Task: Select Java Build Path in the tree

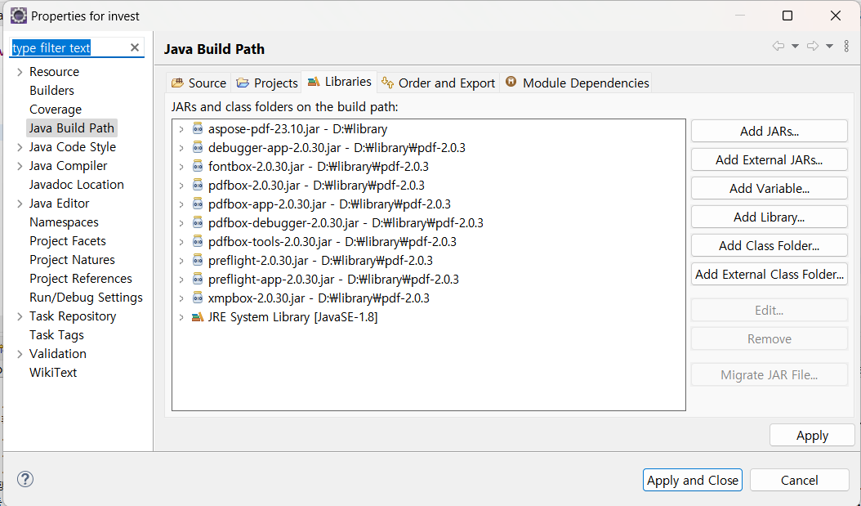Action: [x=71, y=128]
